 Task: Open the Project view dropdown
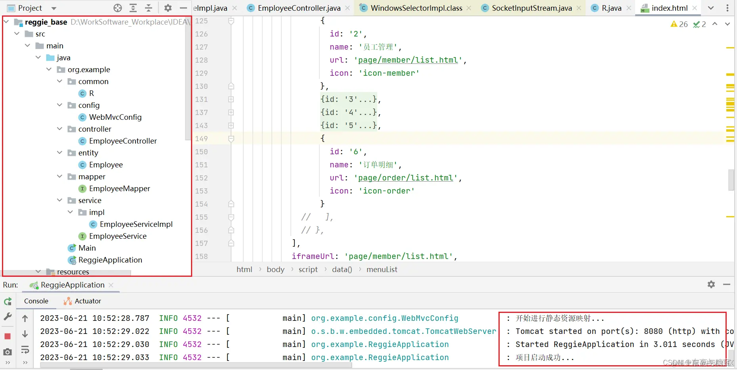click(54, 8)
